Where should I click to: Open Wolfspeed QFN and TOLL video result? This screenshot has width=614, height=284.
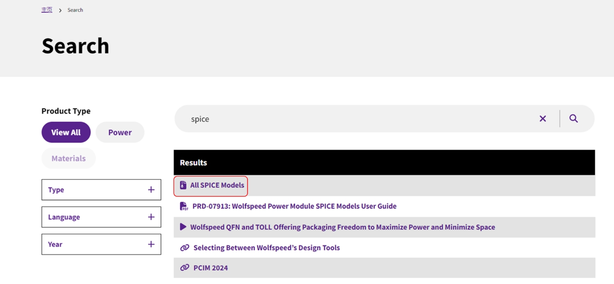[x=343, y=227]
